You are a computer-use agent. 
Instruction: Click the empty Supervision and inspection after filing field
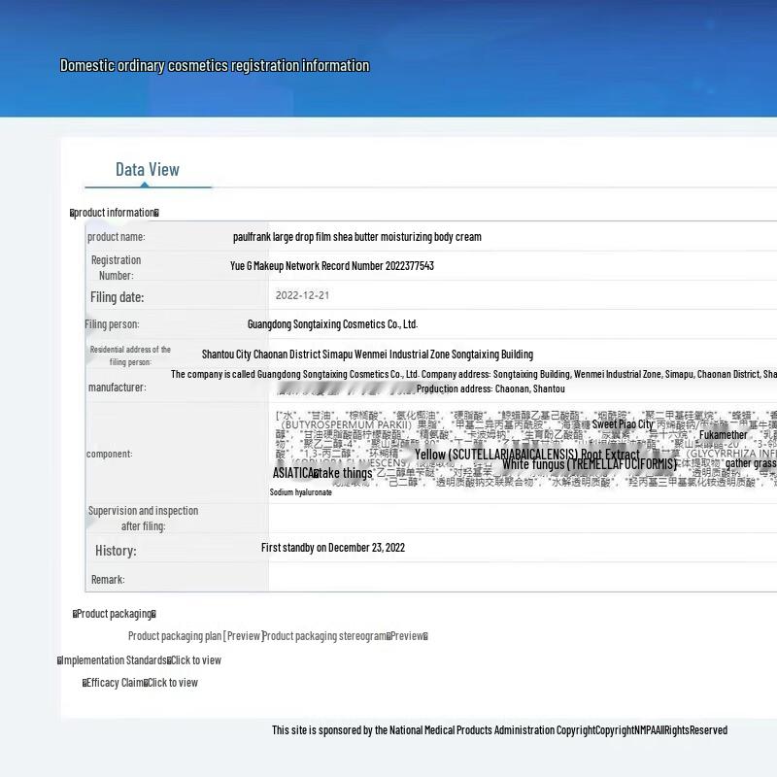pyautogui.click(x=523, y=519)
